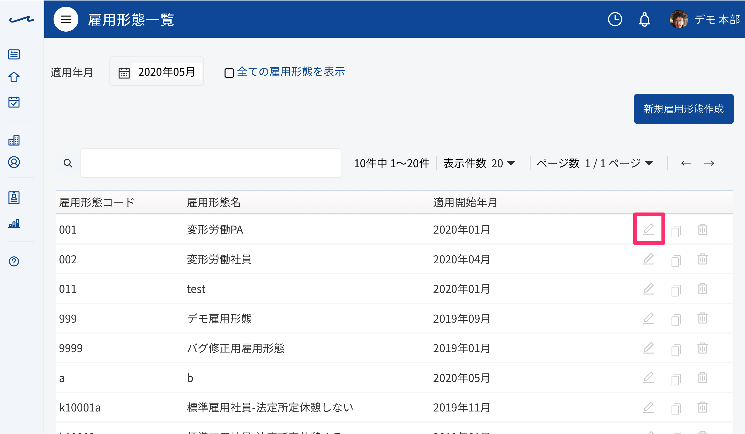745x434 pixels.
Task: Go to the home sidebar icon
Action: tap(14, 77)
